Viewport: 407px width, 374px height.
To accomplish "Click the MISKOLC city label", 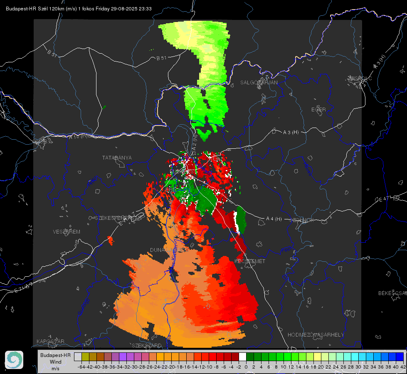I will click(x=360, y=78).
